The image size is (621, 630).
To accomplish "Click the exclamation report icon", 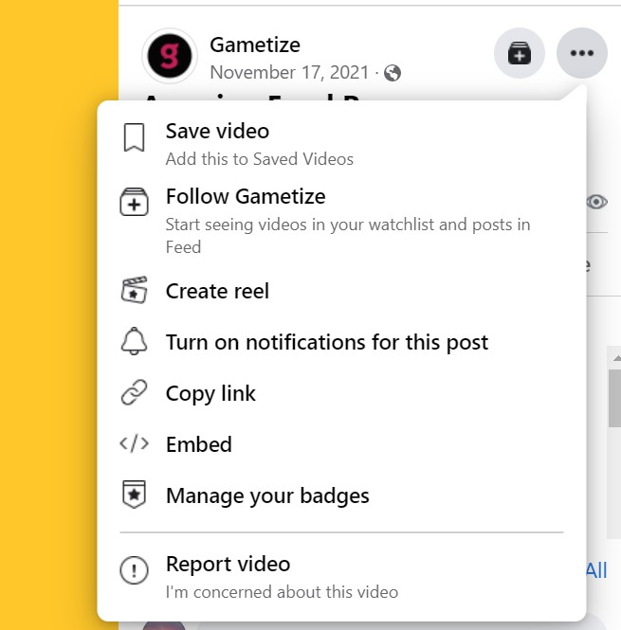I will point(134,570).
